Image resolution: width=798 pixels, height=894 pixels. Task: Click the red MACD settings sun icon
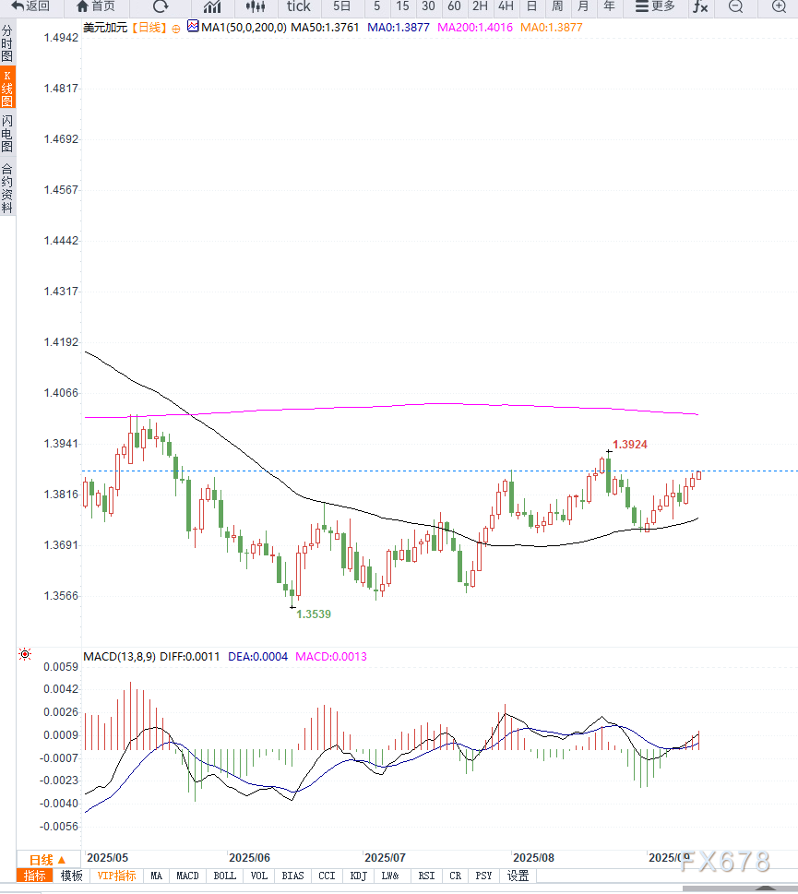(25, 654)
